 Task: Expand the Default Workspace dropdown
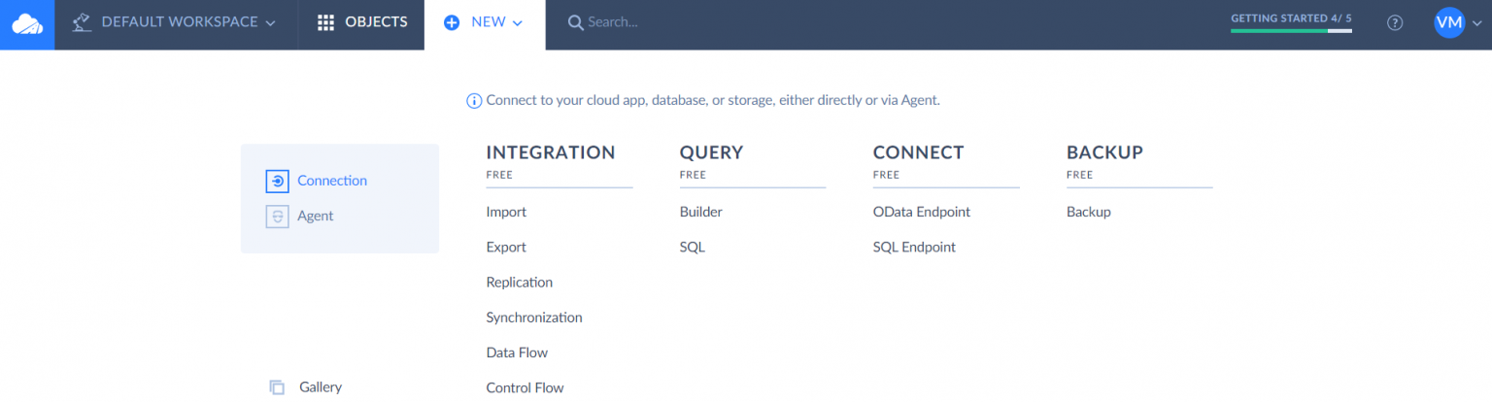tap(270, 22)
